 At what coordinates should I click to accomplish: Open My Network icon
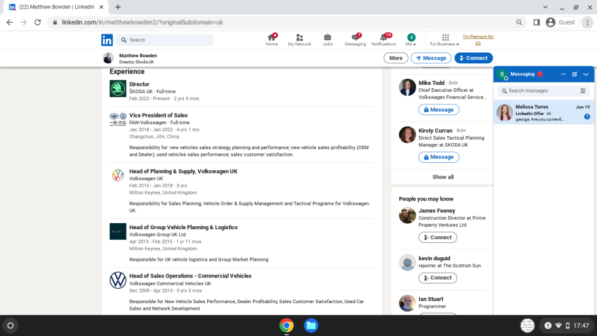click(299, 39)
